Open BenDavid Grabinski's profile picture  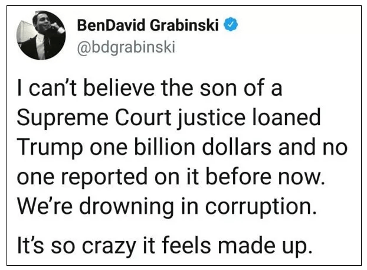point(41,35)
